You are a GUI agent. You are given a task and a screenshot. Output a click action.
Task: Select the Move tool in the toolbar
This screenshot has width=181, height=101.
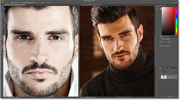pos(2,7)
